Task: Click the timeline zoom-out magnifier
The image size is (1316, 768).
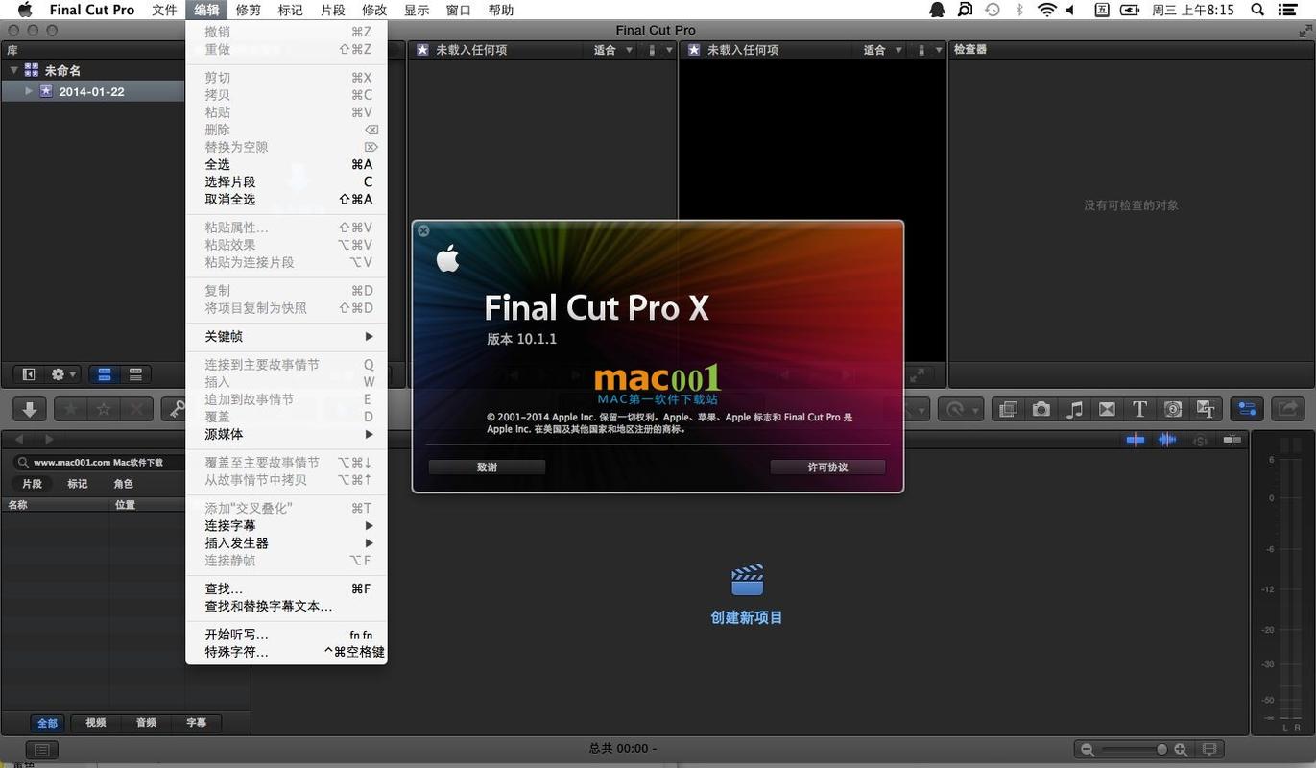Action: pyautogui.click(x=1088, y=750)
